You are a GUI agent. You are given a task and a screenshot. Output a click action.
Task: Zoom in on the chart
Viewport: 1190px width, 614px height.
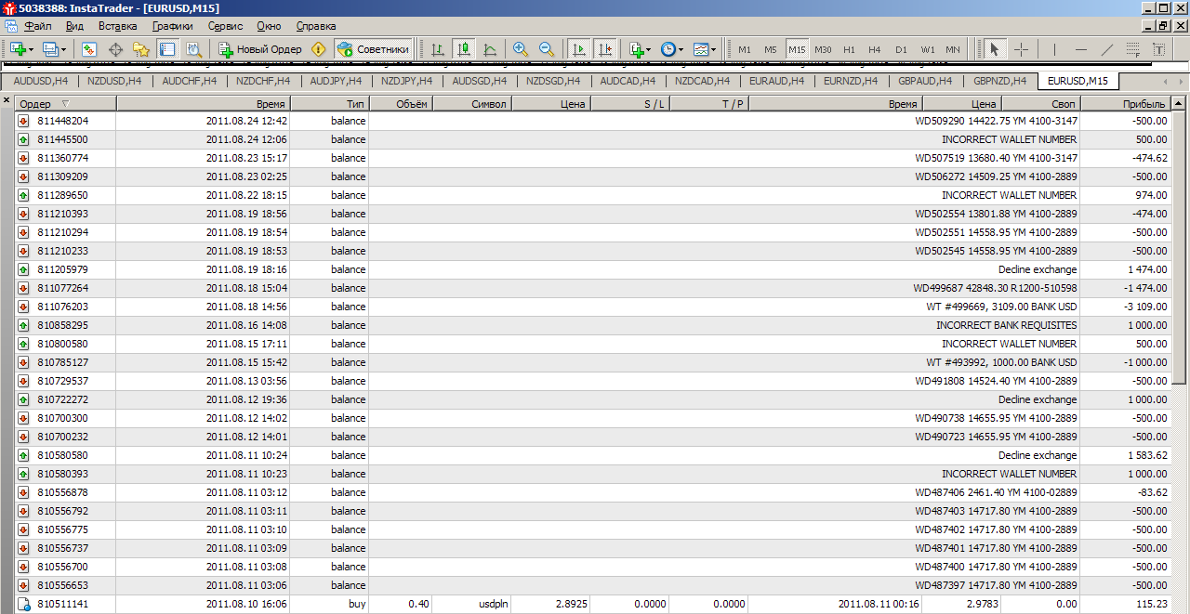tap(520, 49)
